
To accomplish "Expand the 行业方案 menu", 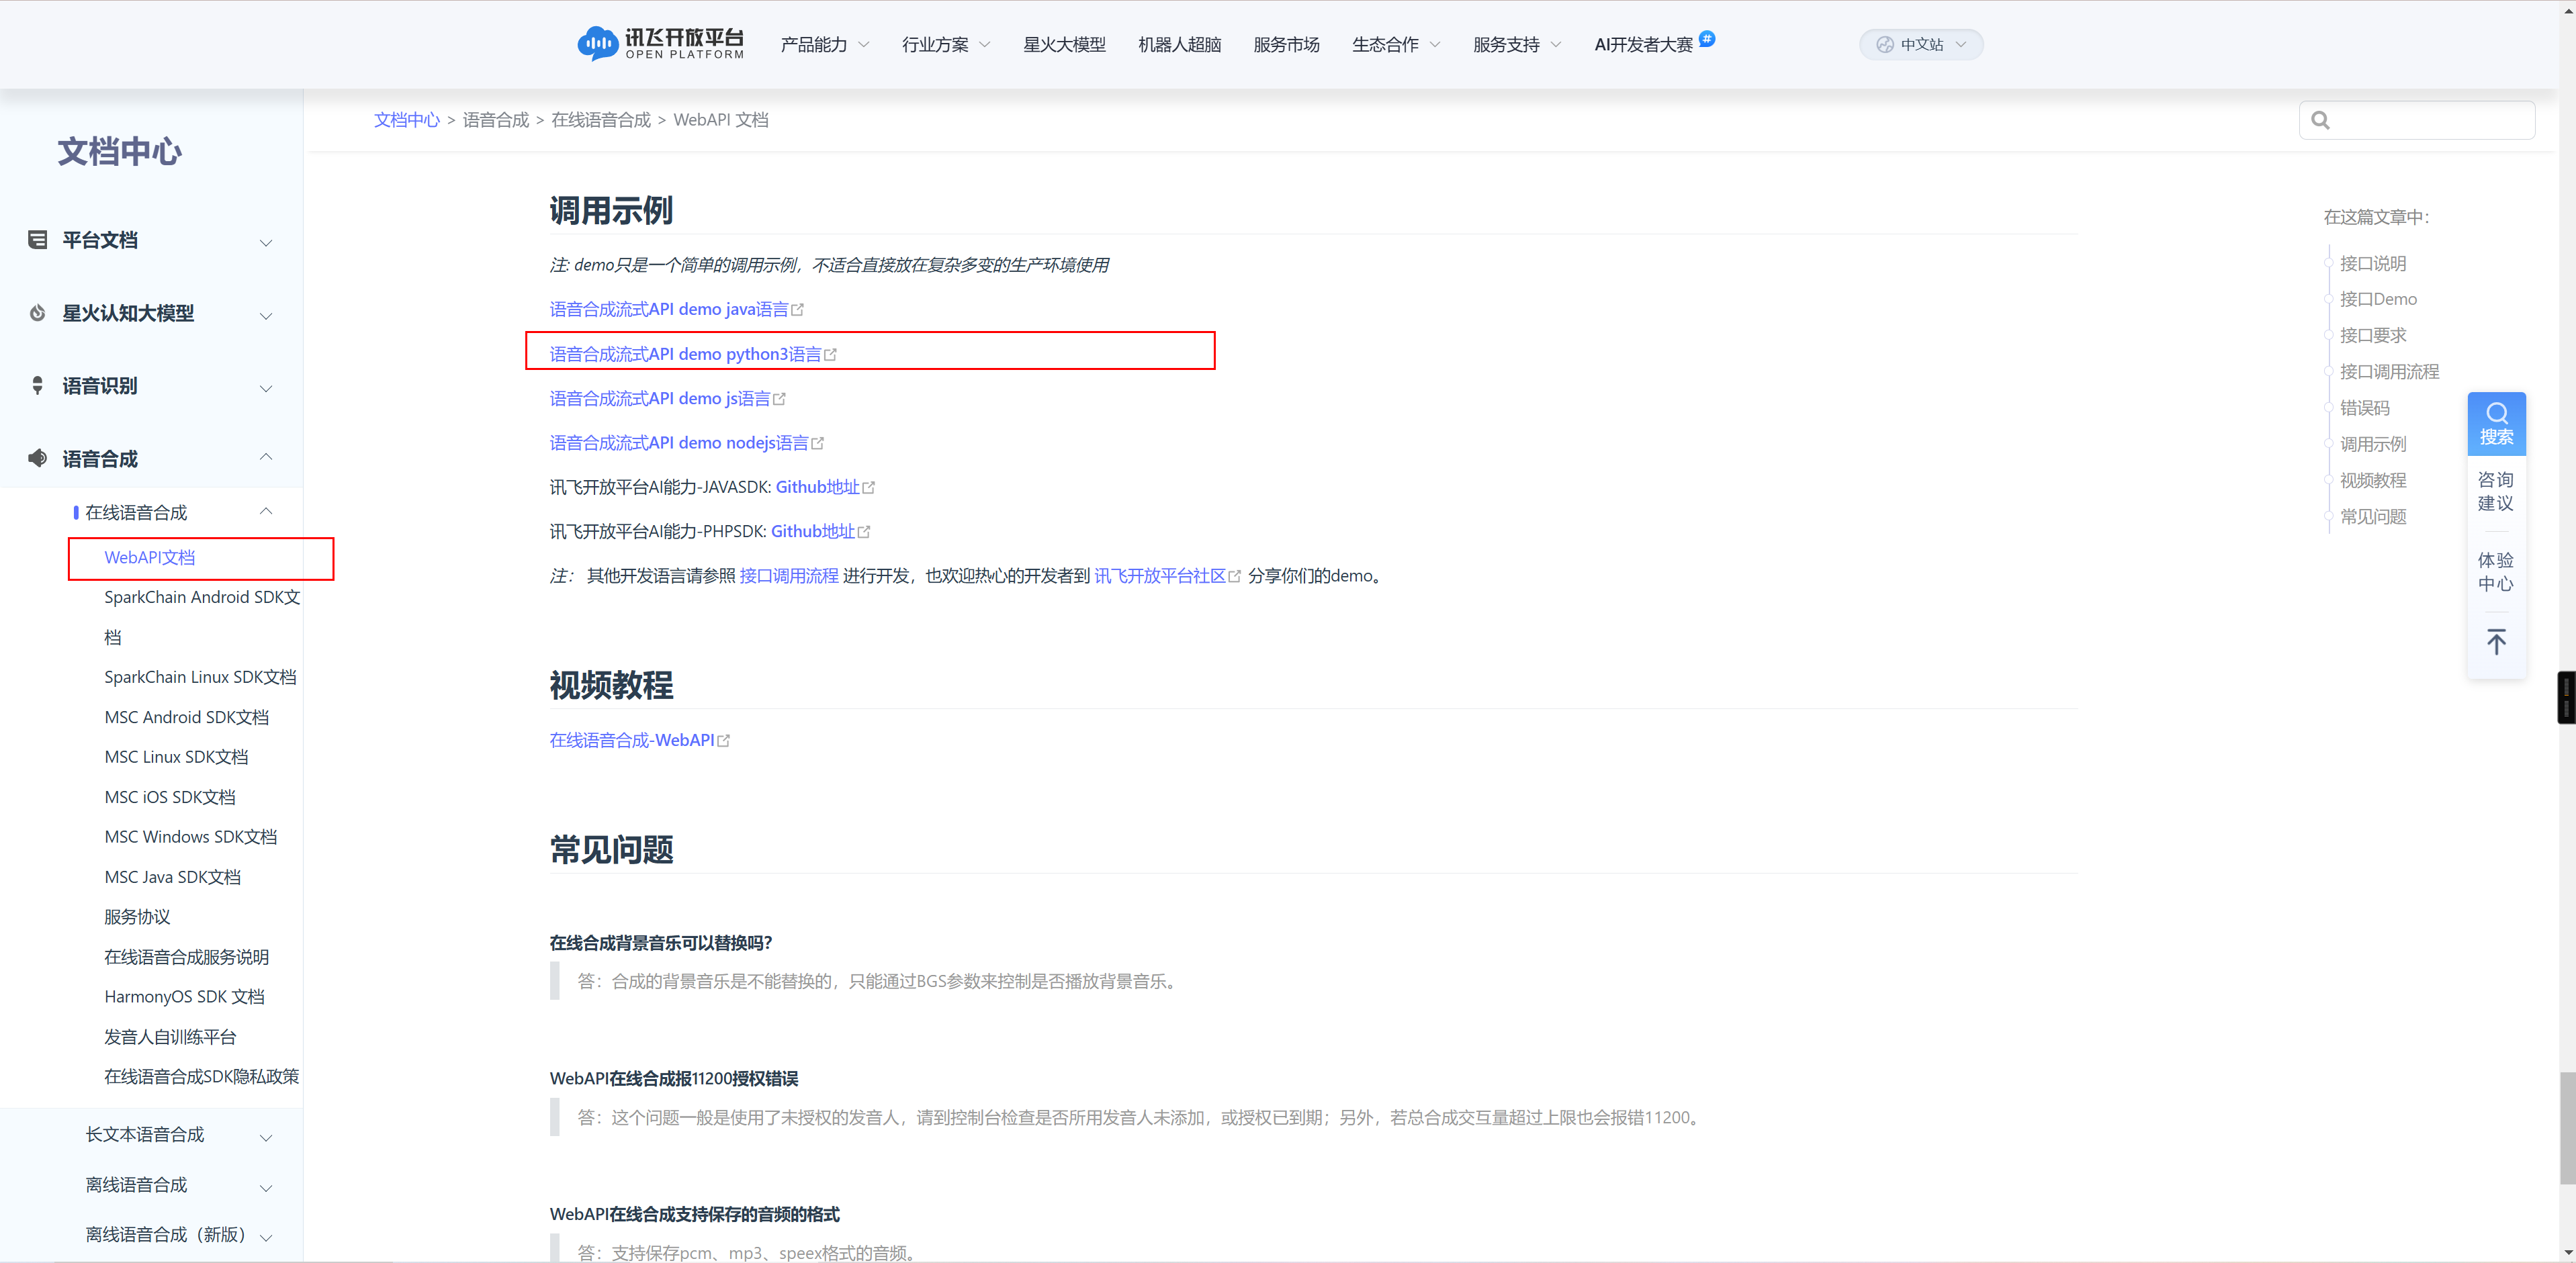I will (x=946, y=45).
